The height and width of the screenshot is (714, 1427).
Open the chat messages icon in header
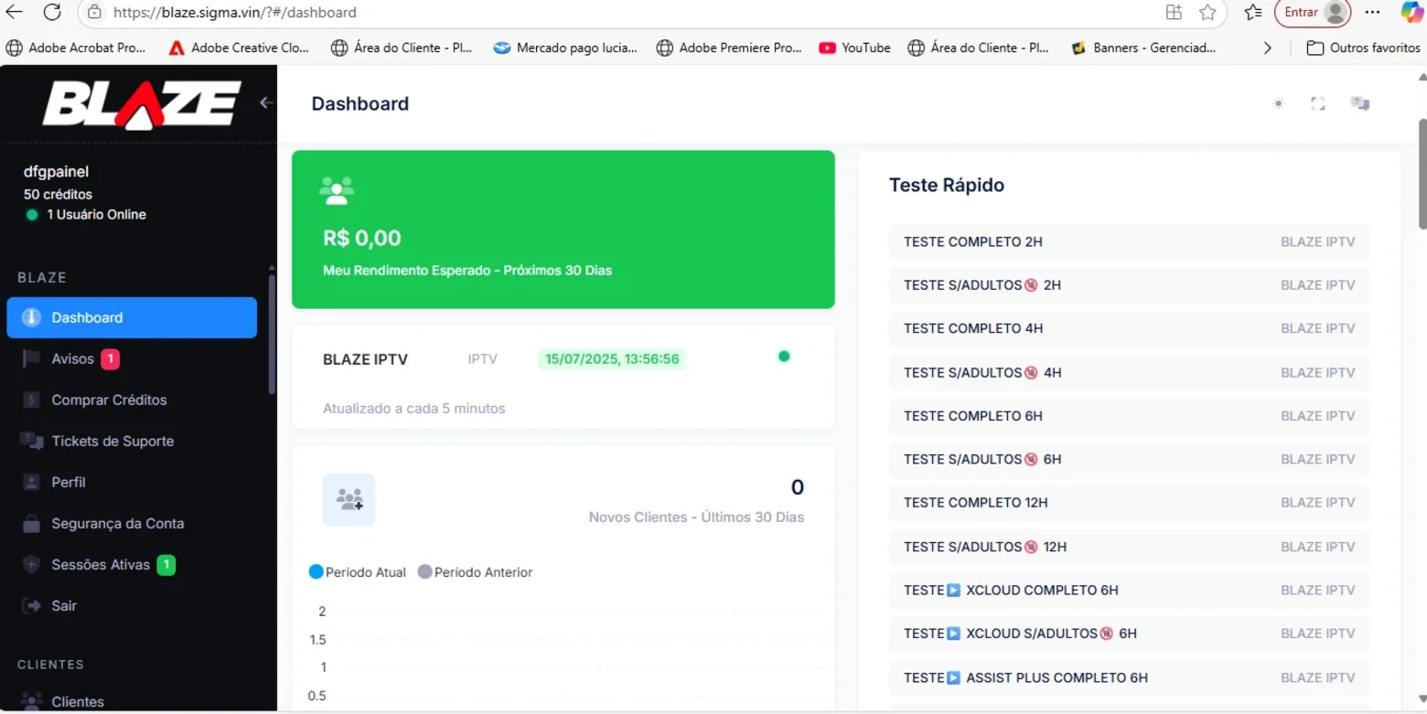[1360, 103]
